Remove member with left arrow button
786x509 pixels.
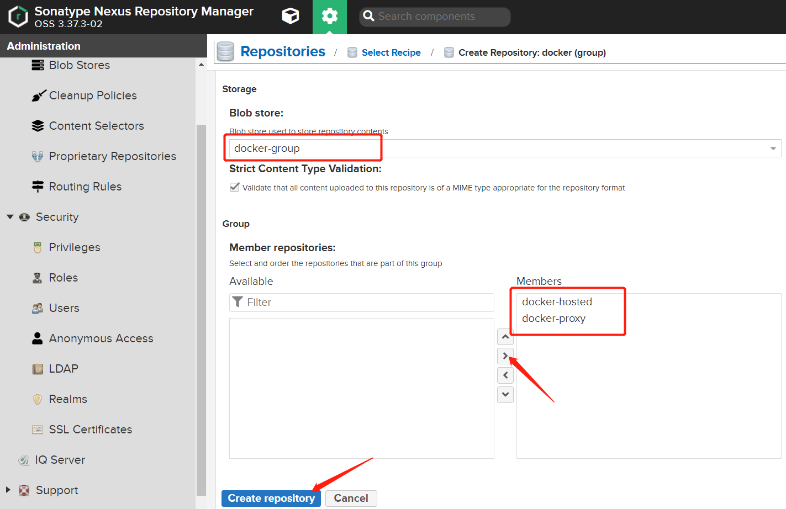pos(505,375)
